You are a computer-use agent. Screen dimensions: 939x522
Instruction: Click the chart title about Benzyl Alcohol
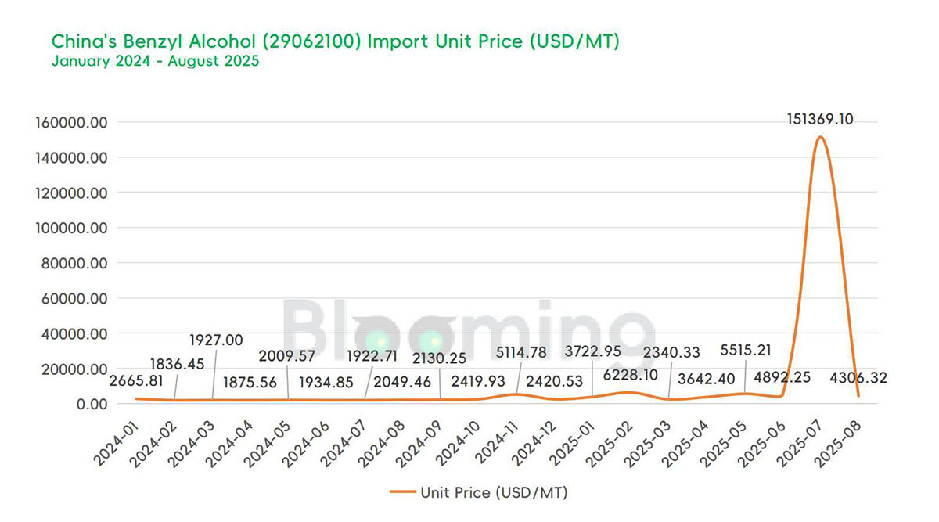click(335, 41)
